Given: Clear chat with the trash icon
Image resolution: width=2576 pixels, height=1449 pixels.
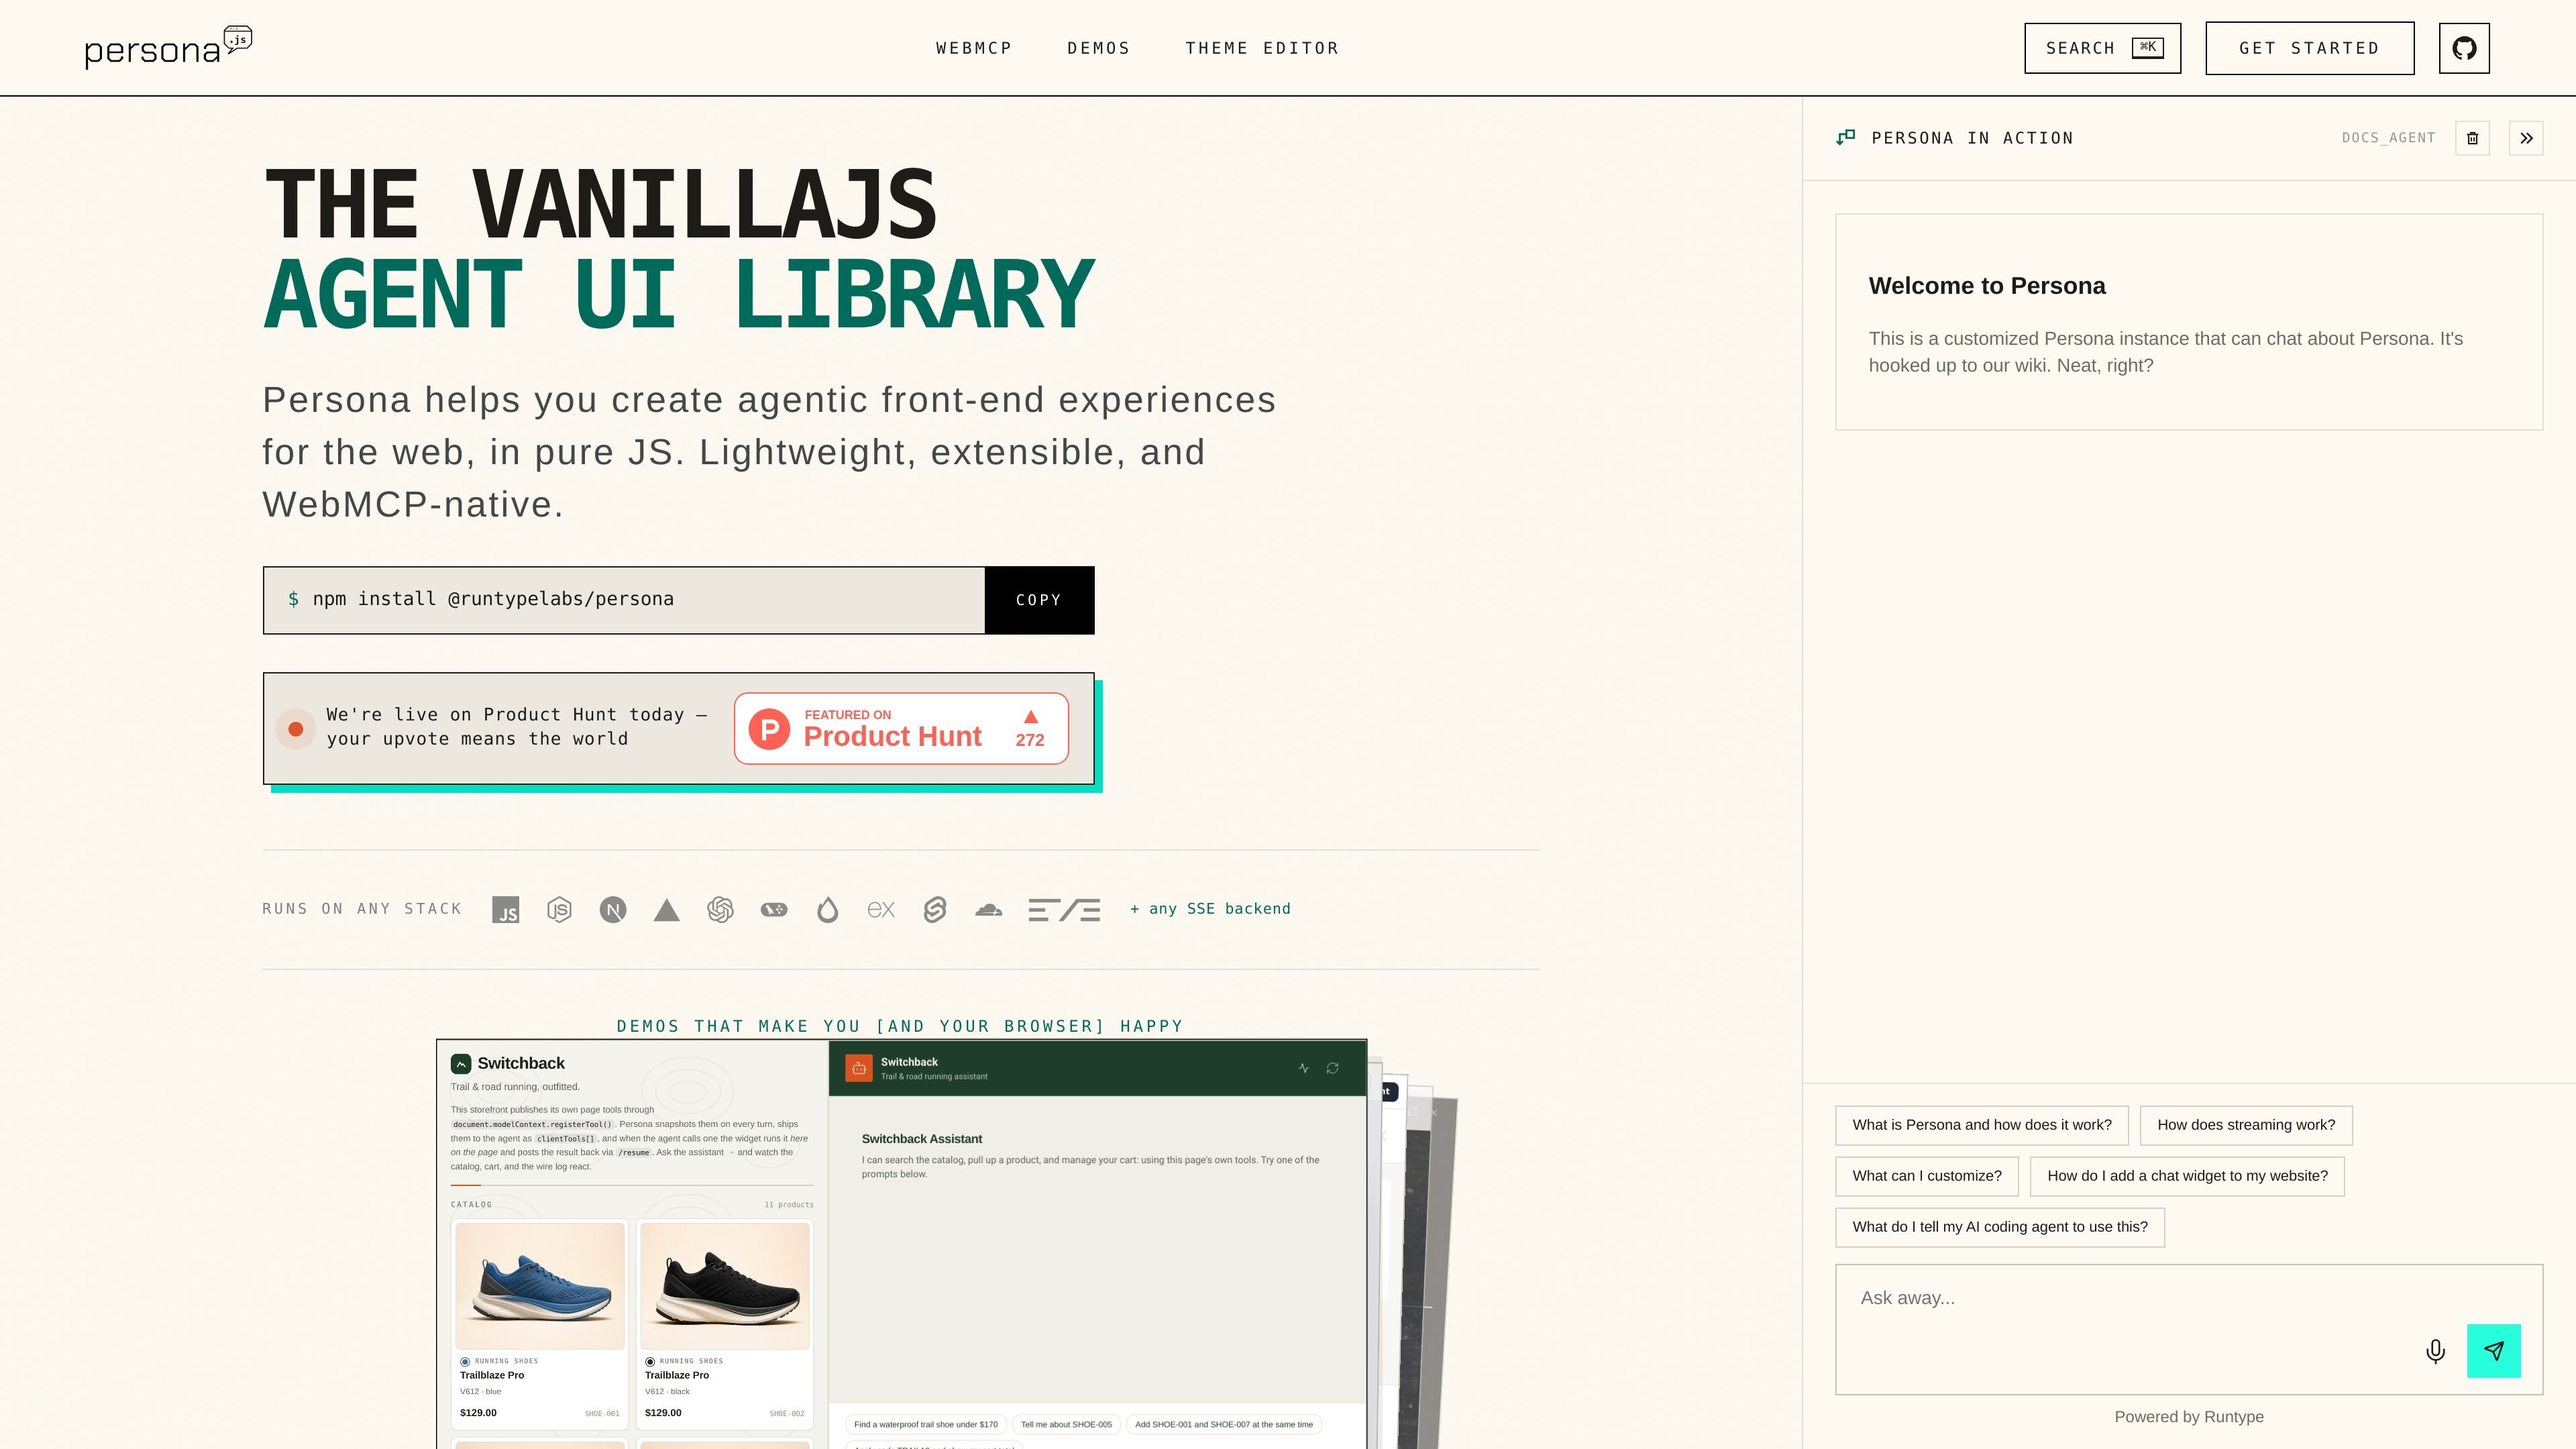Looking at the screenshot, I should 2472,138.
